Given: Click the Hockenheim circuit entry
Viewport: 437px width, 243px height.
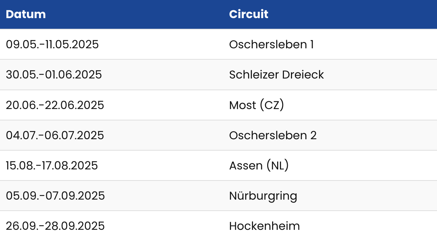Looking at the screenshot, I should (264, 226).
